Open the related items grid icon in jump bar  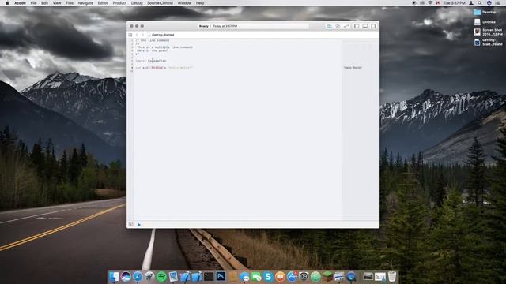point(130,35)
